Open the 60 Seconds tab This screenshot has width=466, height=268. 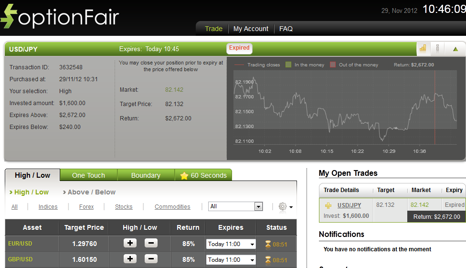click(203, 175)
